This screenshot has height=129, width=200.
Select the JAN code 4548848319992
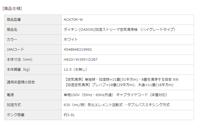coord(78,50)
